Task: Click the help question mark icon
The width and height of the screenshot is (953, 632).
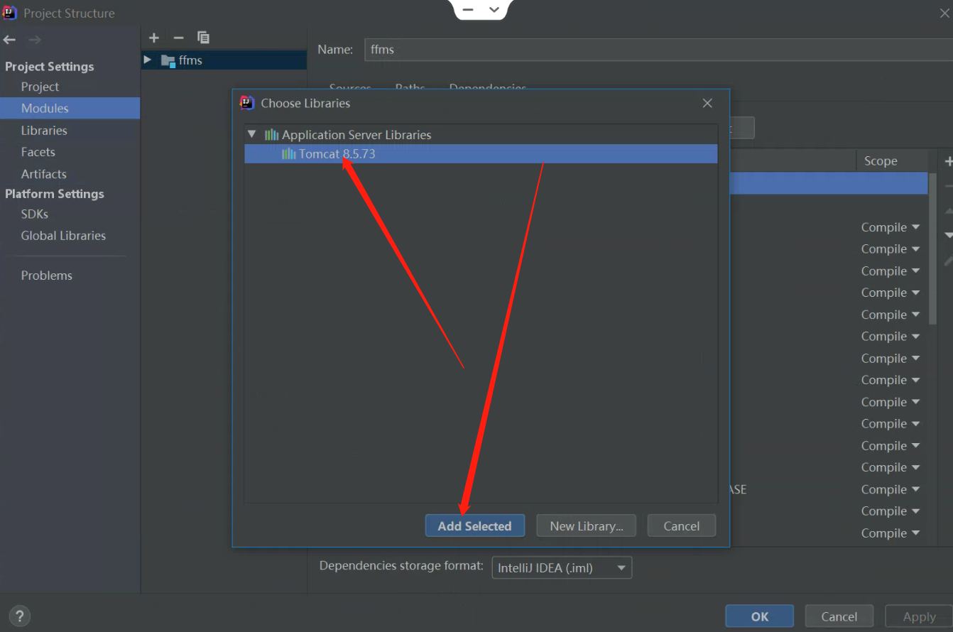Action: pyautogui.click(x=19, y=616)
